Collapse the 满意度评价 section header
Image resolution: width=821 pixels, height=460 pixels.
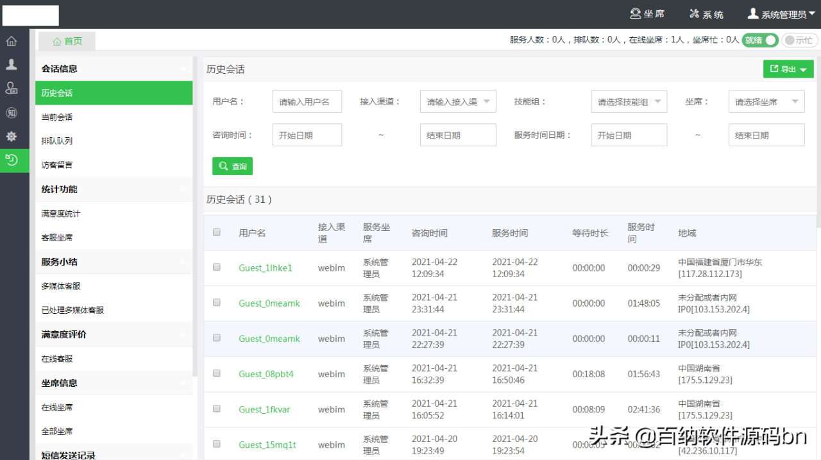tap(114, 334)
